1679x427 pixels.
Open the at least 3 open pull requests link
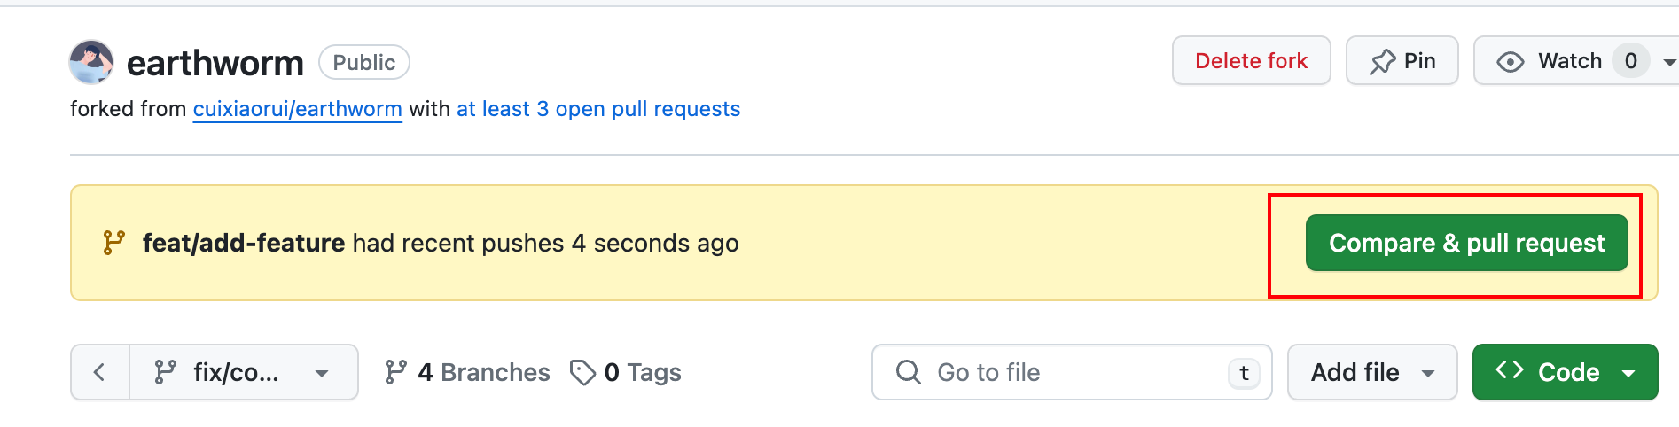pos(598,109)
